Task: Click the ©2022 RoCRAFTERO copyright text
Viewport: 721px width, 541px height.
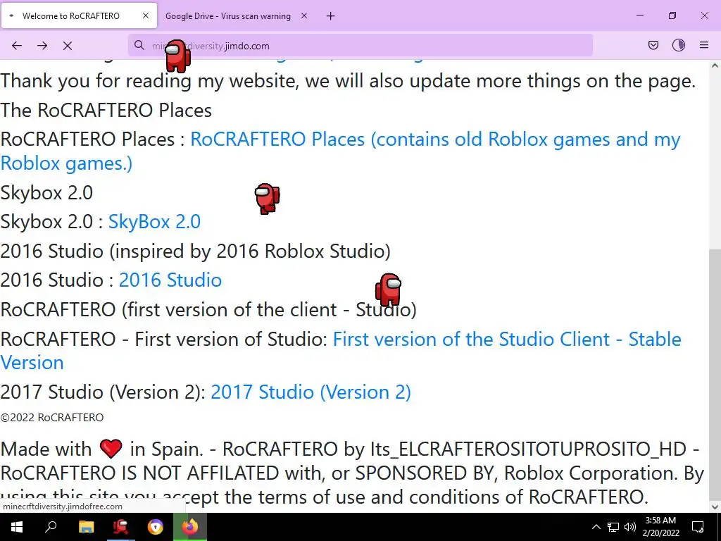Action: (52, 417)
